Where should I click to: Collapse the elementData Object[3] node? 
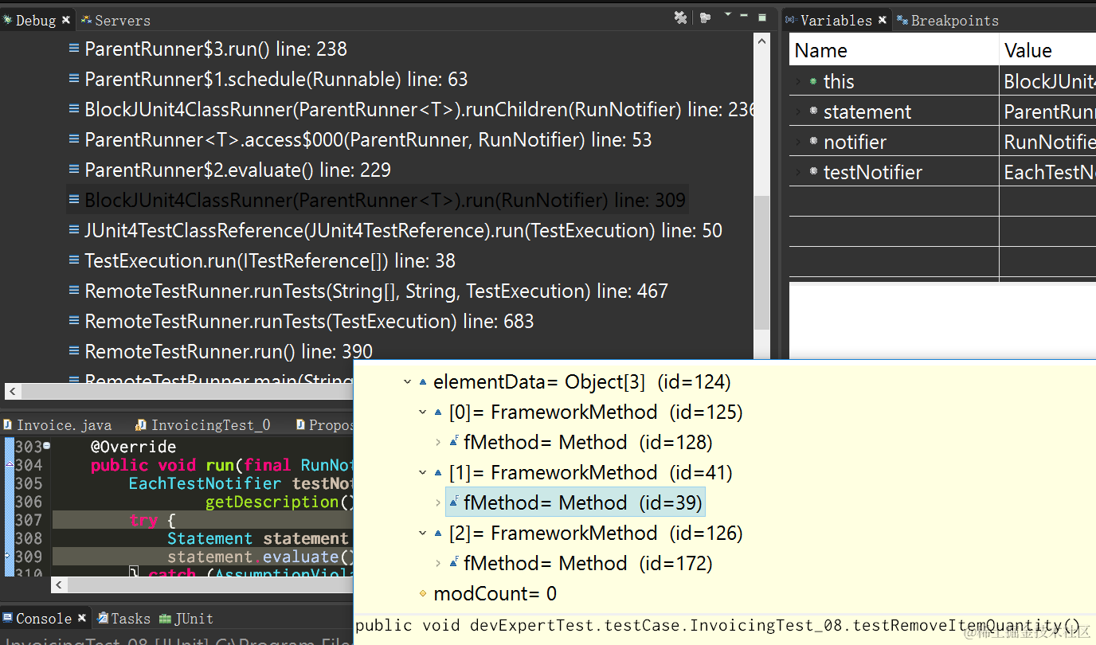[x=408, y=382]
